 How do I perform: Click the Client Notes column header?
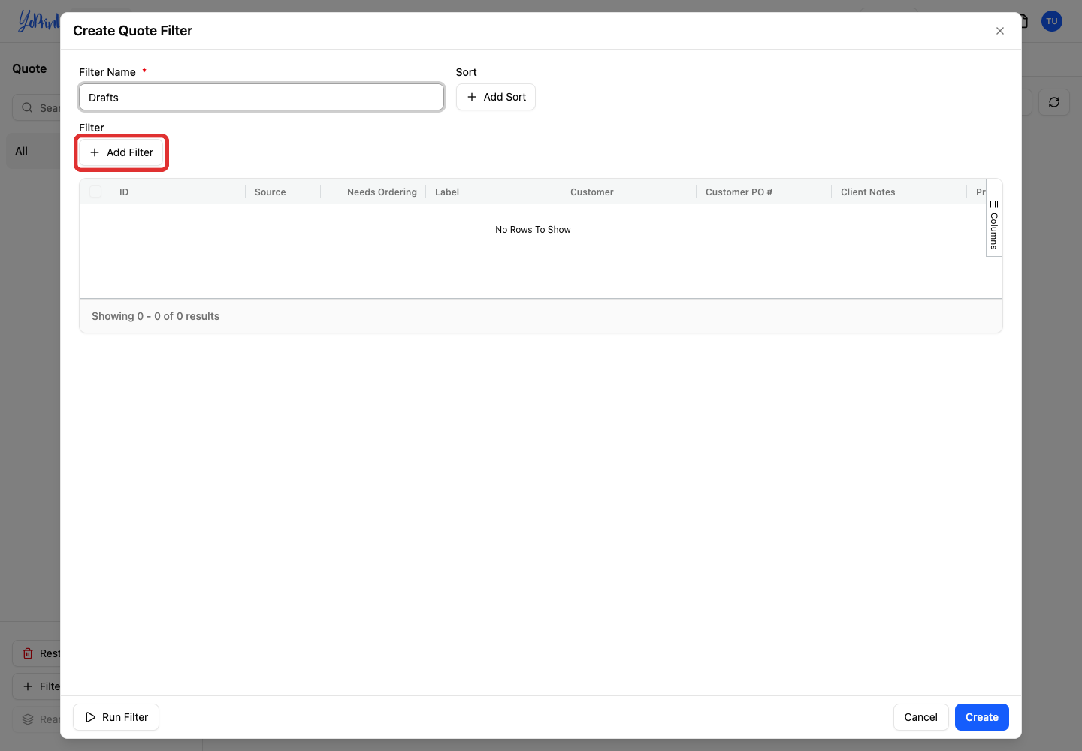tap(868, 192)
